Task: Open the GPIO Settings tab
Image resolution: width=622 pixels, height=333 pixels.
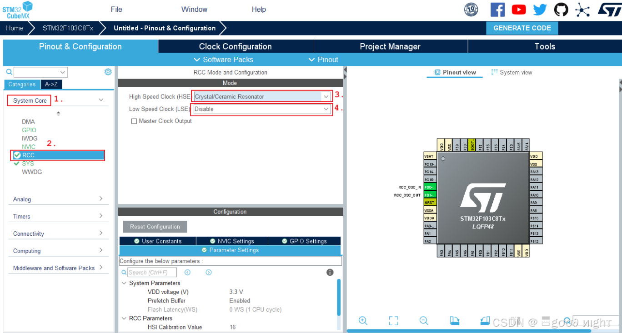Action: (304, 241)
